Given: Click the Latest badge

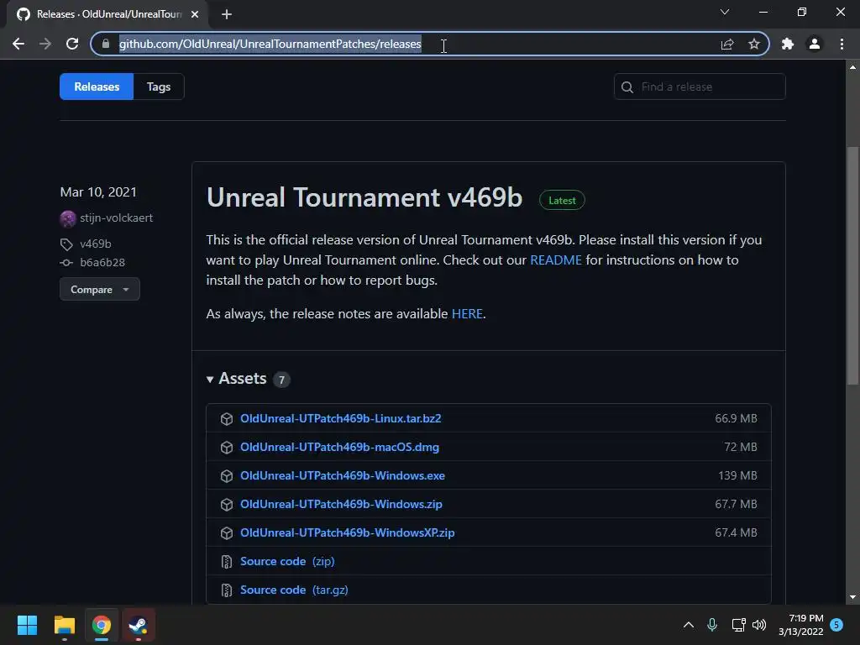Looking at the screenshot, I should [562, 200].
